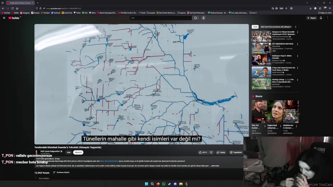Select the Tümü filter chip

[x=255, y=27]
